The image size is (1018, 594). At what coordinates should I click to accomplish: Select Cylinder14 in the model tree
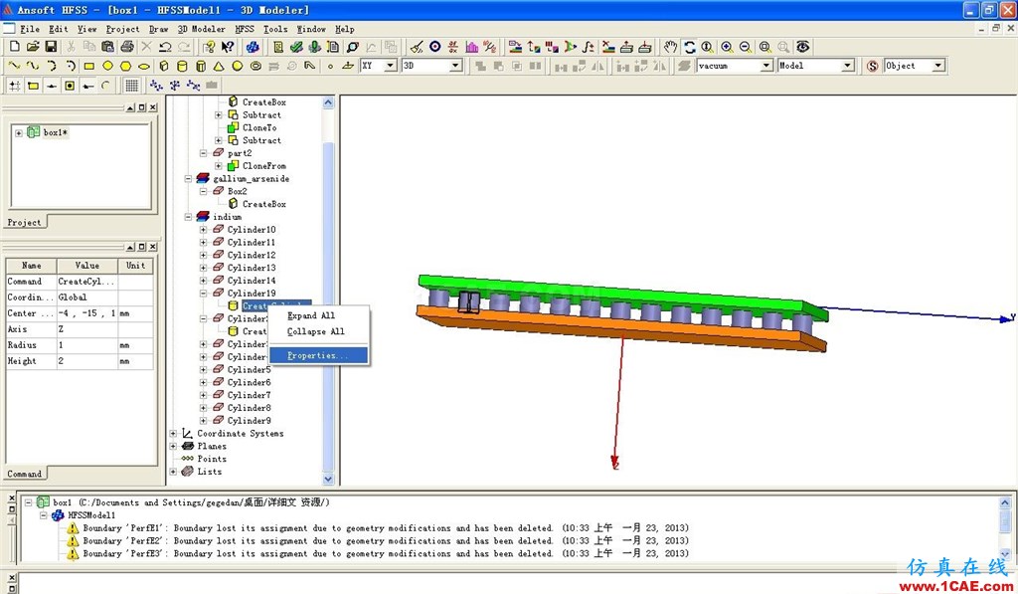(x=252, y=281)
